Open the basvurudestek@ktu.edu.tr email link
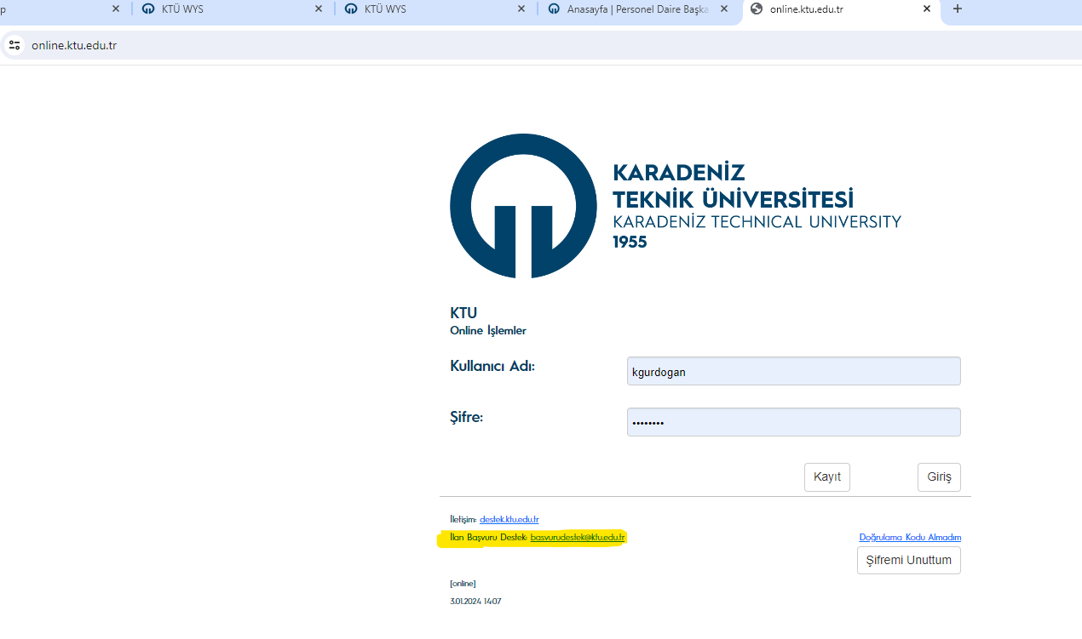This screenshot has height=639, width=1082. point(578,537)
